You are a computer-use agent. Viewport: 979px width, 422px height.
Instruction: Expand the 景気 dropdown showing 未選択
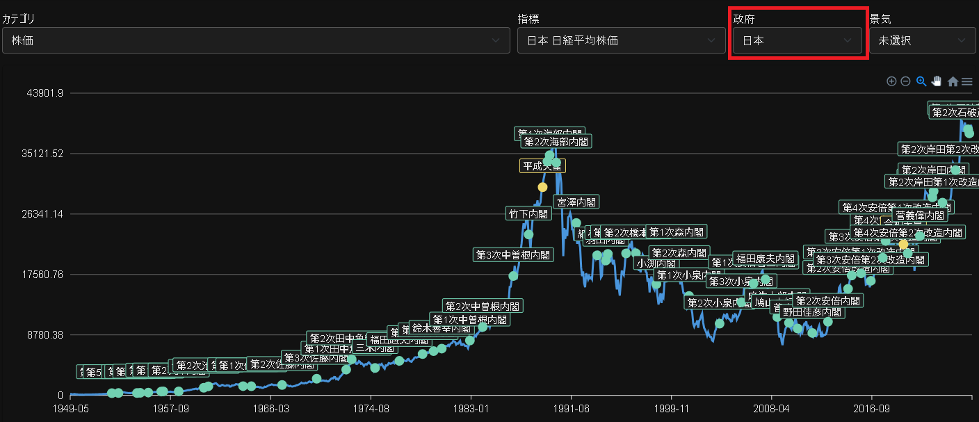pyautogui.click(x=921, y=40)
